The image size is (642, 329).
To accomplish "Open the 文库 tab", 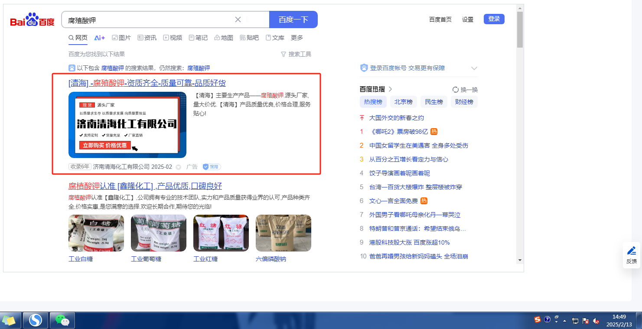I will [x=275, y=38].
